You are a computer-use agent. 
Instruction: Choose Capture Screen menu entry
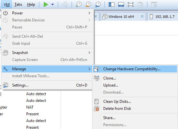click(x=47, y=60)
